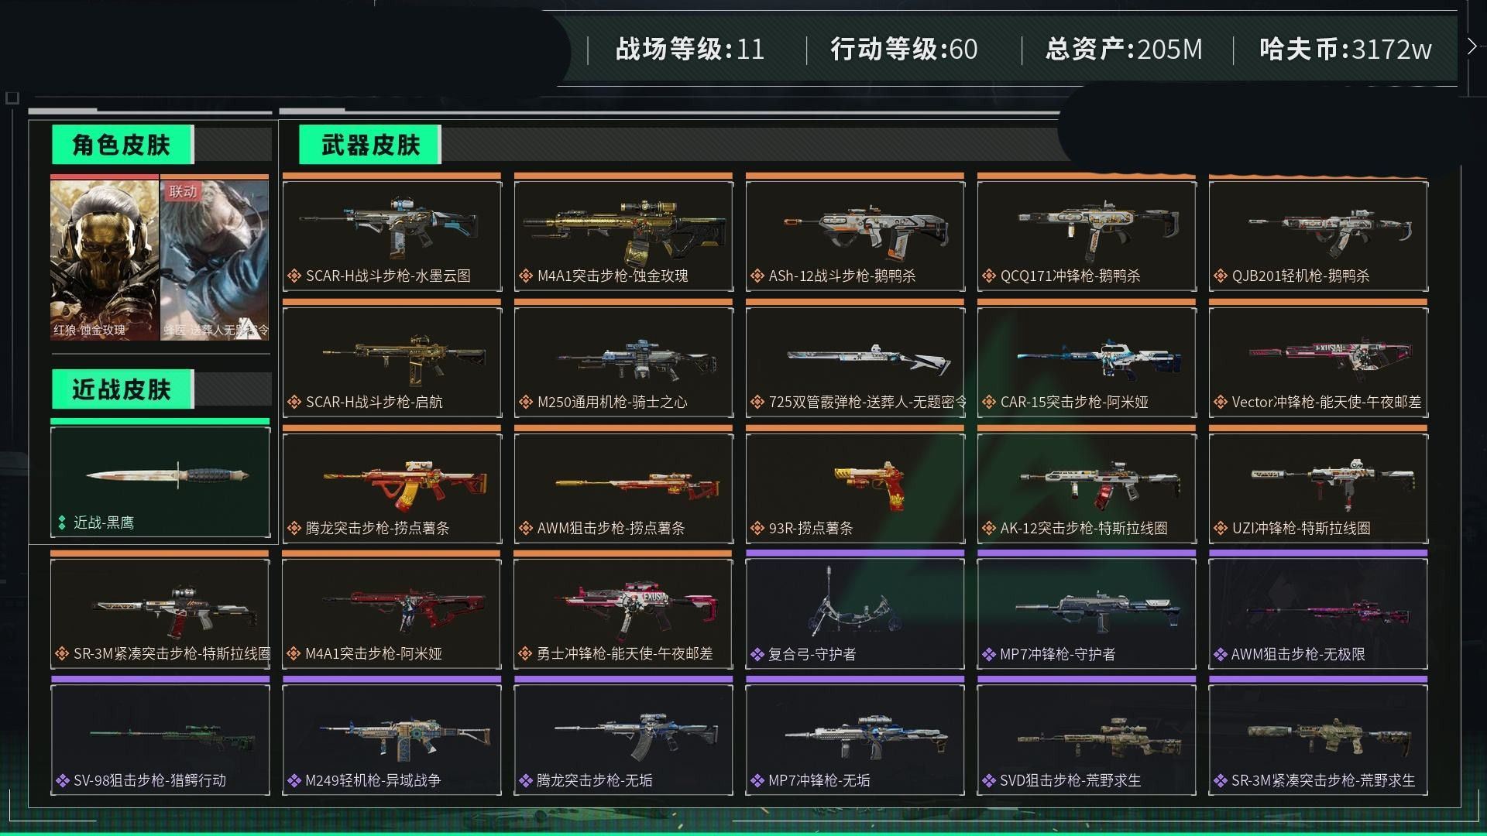Open the M4A1蚀金玫瑰 rifle skin card
This screenshot has width=1487, height=836.
click(x=623, y=236)
